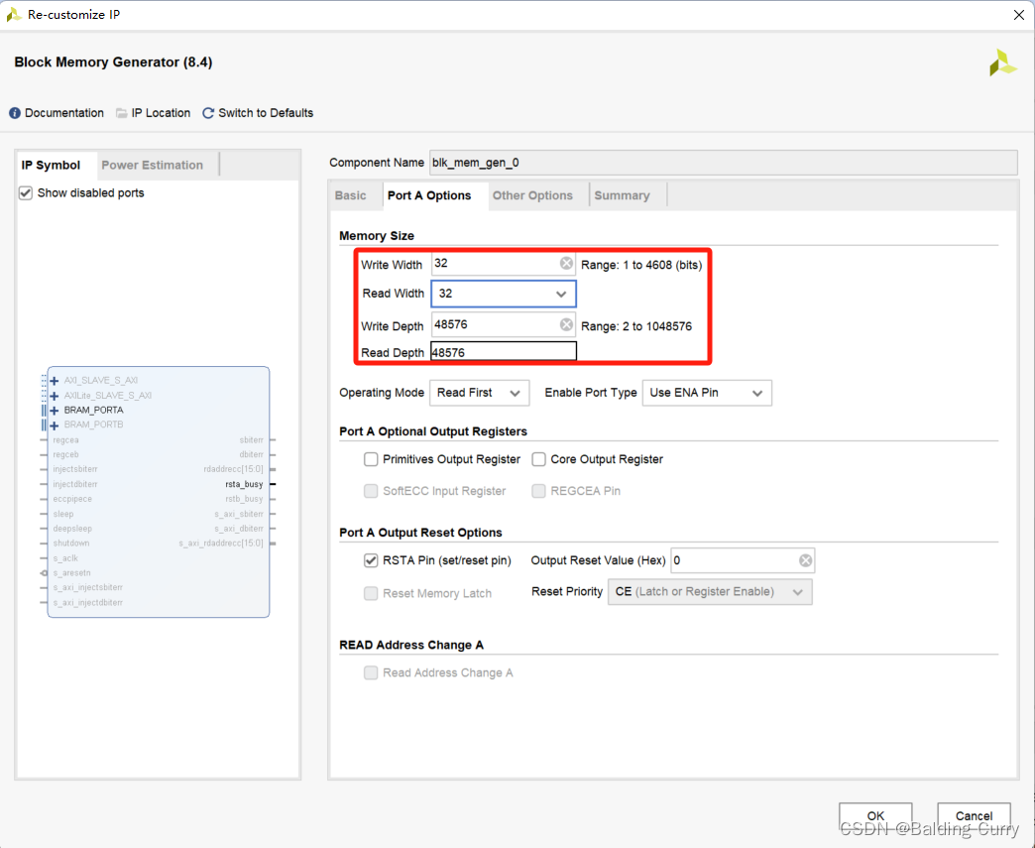Expand the BRAM_PORTB interface plus icon
Screen dimensions: 1035x848
click(x=53, y=424)
